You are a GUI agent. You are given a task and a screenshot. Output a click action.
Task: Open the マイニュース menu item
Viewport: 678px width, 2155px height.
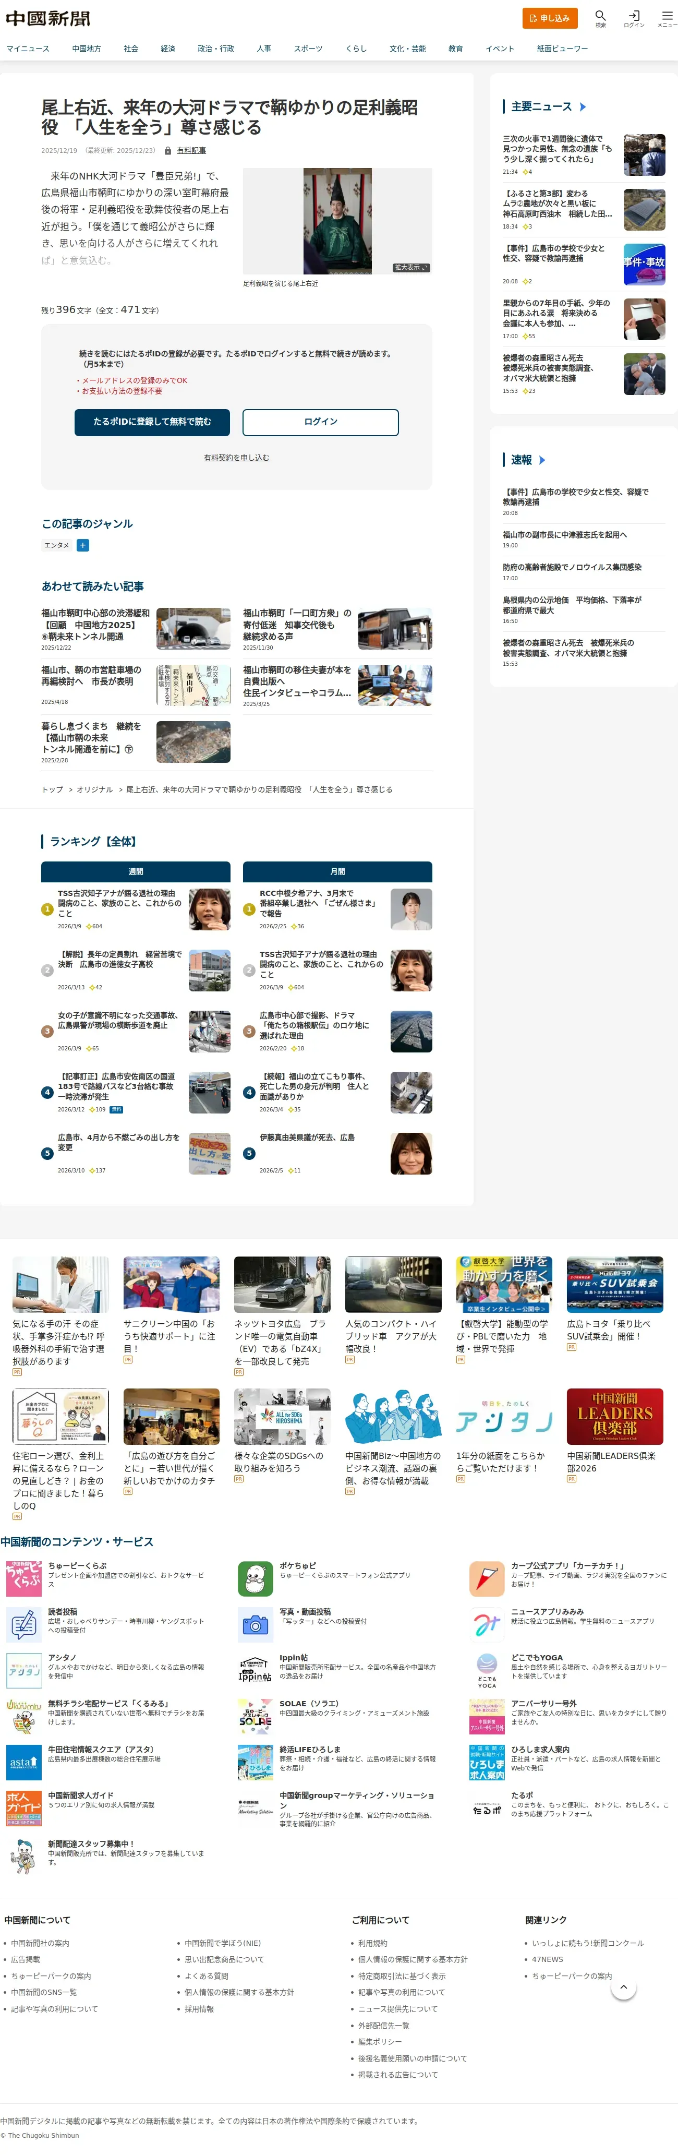point(29,49)
